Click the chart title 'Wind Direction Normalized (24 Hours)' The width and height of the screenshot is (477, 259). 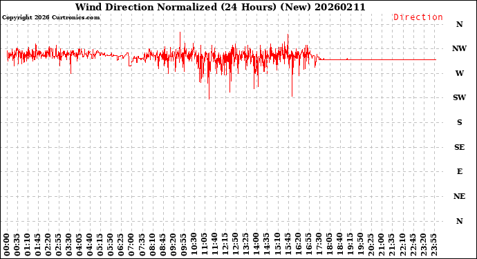click(176, 7)
